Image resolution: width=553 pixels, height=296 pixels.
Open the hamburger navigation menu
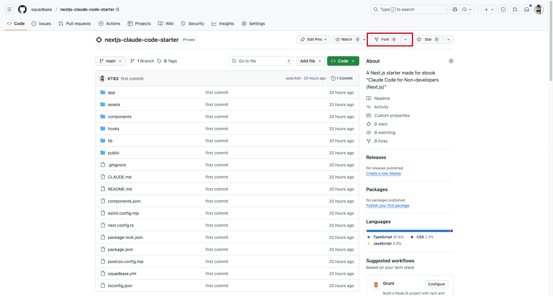pos(9,9)
